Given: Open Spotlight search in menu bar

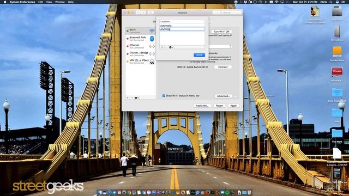Looking at the screenshot, I should [x=331, y=2].
